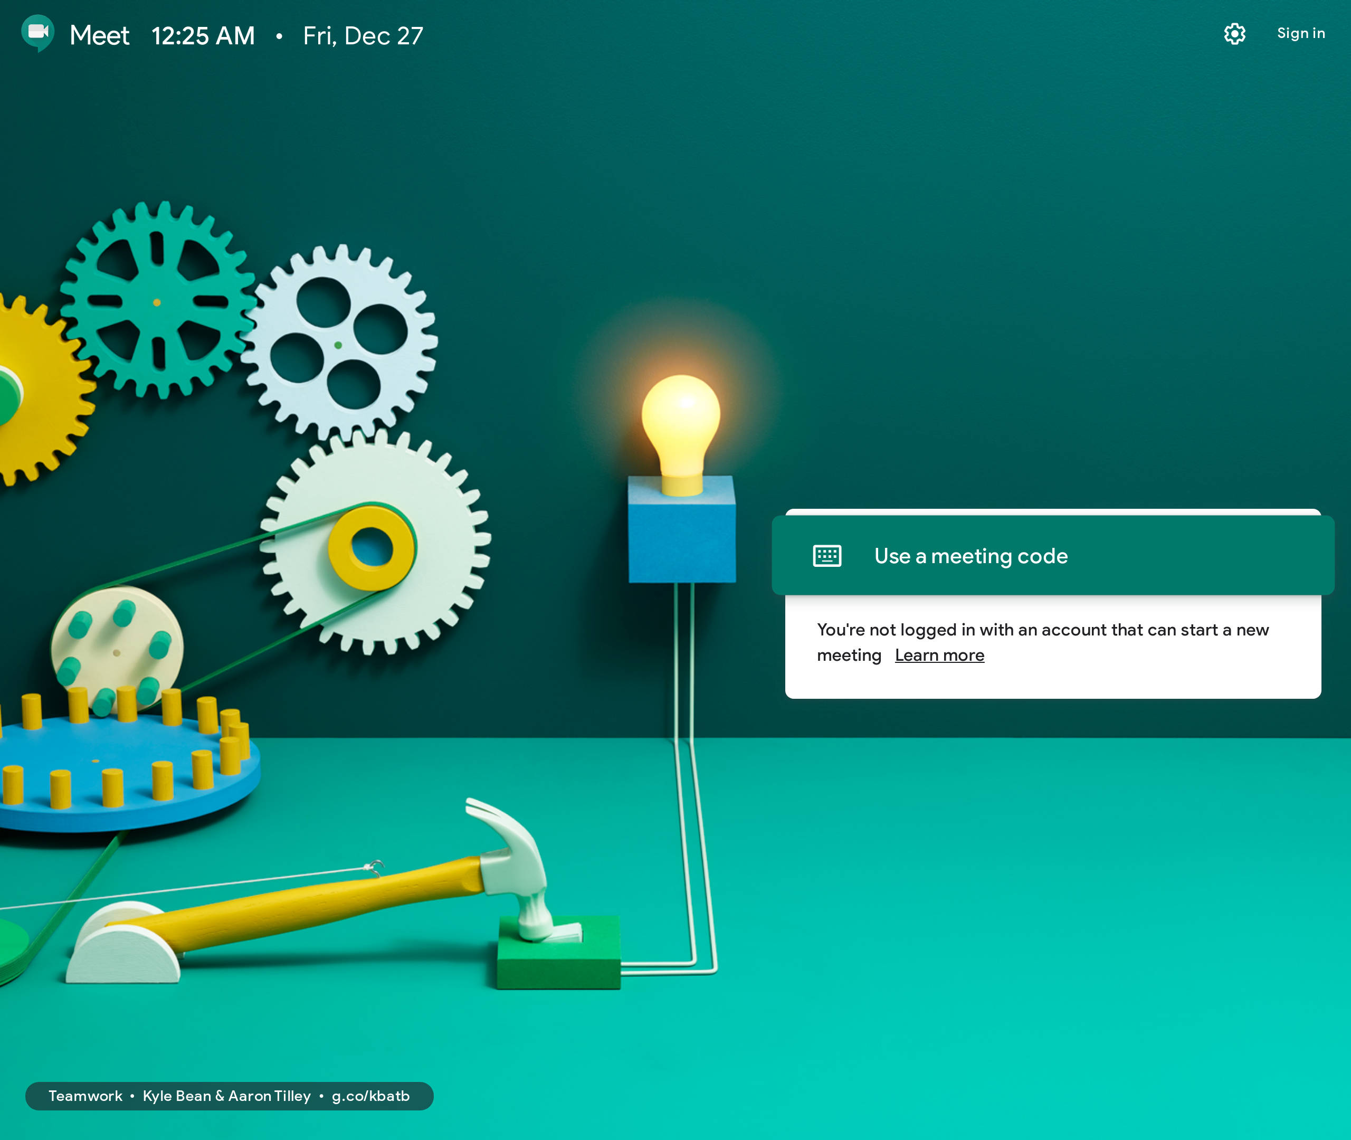Click the 'Meet' title text
The image size is (1351, 1140).
tap(100, 35)
